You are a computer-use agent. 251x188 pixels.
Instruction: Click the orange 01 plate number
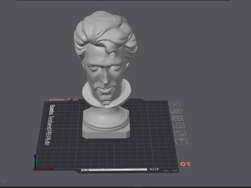[185, 164]
